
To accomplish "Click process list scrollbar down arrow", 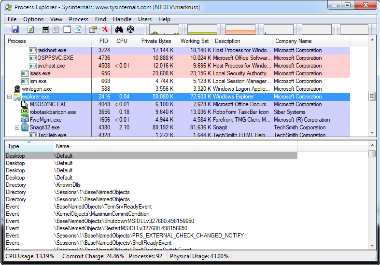I will (x=372, y=132).
